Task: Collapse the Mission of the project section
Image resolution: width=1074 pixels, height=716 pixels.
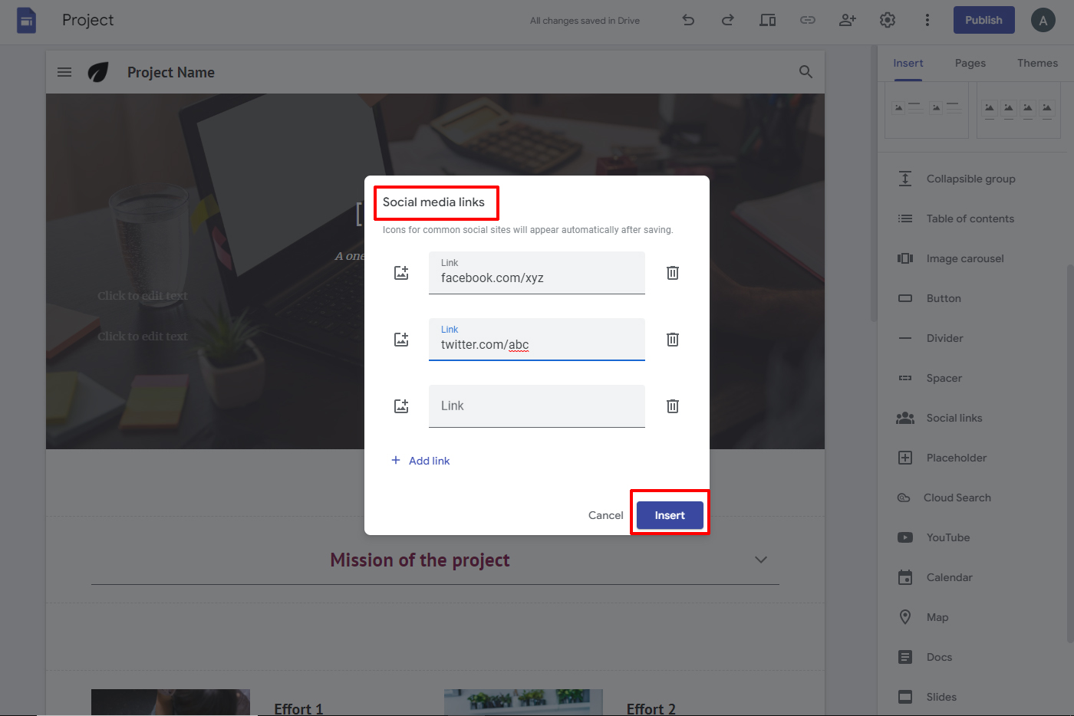Action: click(760, 560)
